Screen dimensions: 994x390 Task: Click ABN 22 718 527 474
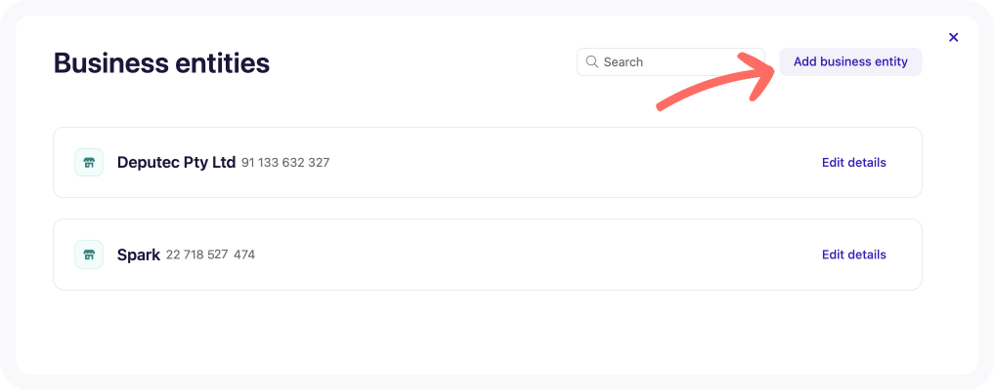[210, 254]
